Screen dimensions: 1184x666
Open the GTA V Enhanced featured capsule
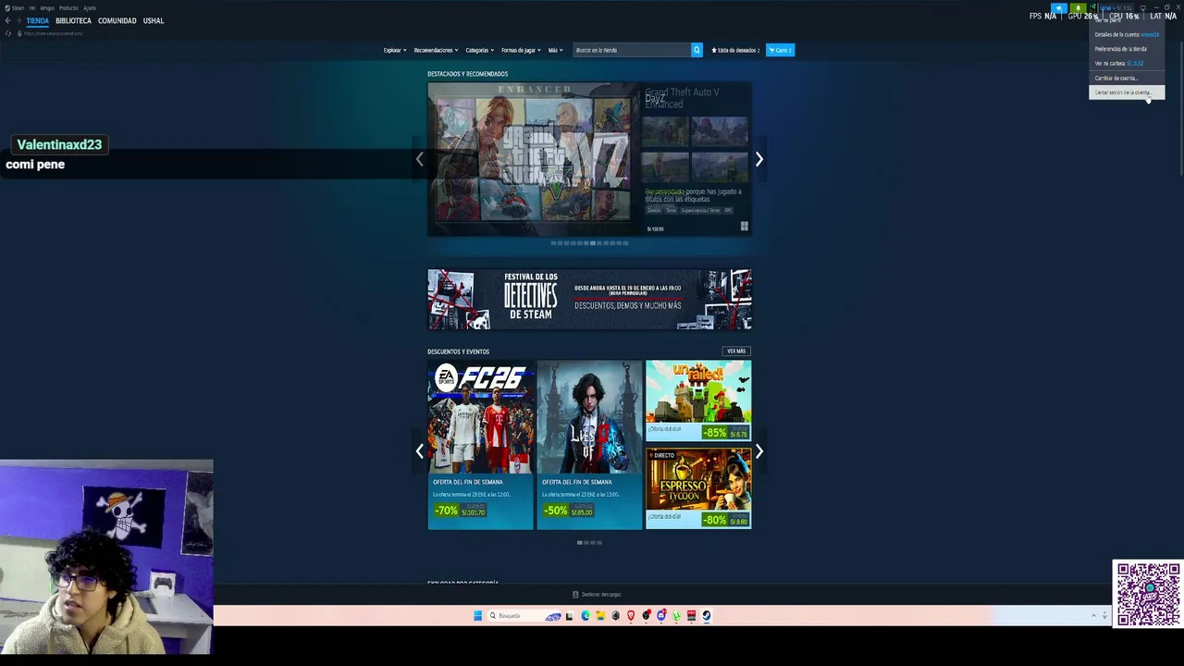[x=589, y=159]
